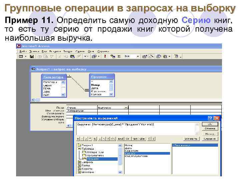The image size is (240, 180).
Task: Click inside the expression text box
Action: point(136,129)
